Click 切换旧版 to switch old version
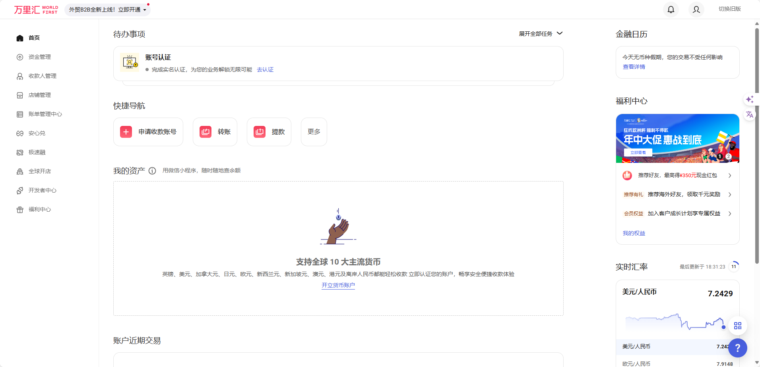 pos(729,9)
